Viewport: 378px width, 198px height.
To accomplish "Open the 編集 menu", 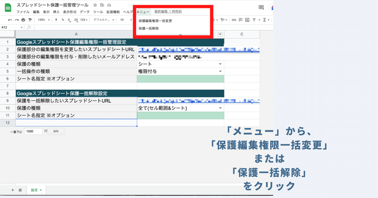I will pos(36,12).
